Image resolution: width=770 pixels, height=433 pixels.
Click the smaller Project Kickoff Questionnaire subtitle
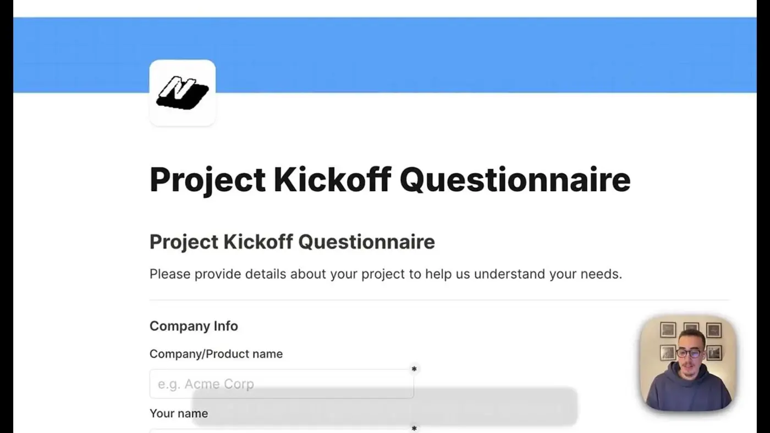[x=291, y=242]
